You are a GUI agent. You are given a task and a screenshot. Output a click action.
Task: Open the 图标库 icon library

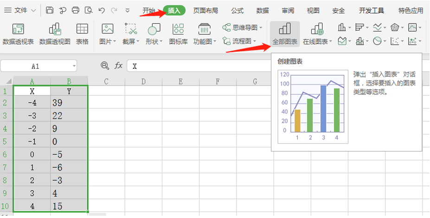coord(178,33)
